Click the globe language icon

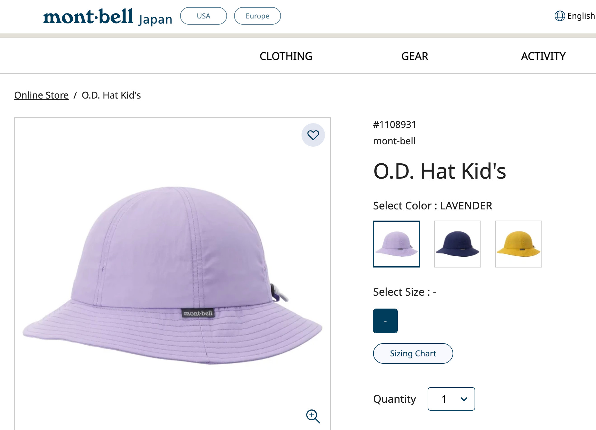pos(560,16)
